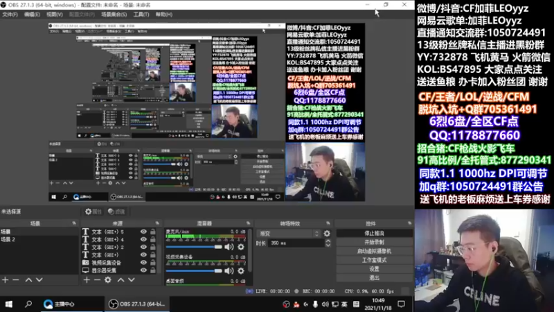
Task: Select 场景 2 in scene list
Action: click(39, 239)
